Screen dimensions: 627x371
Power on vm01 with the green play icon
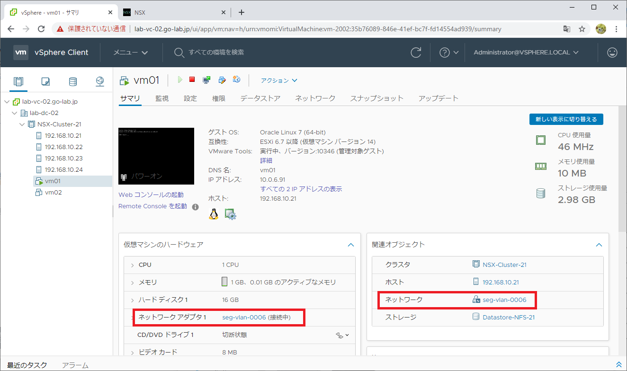coord(180,79)
